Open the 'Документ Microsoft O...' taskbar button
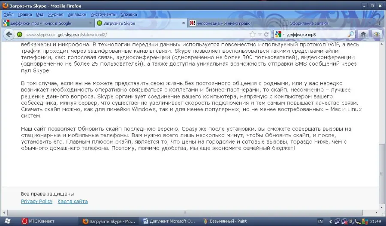 click(169, 221)
